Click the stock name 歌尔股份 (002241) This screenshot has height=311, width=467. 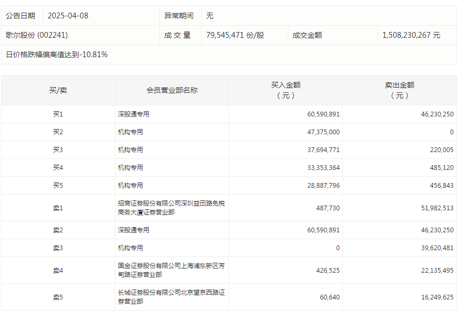(37, 35)
